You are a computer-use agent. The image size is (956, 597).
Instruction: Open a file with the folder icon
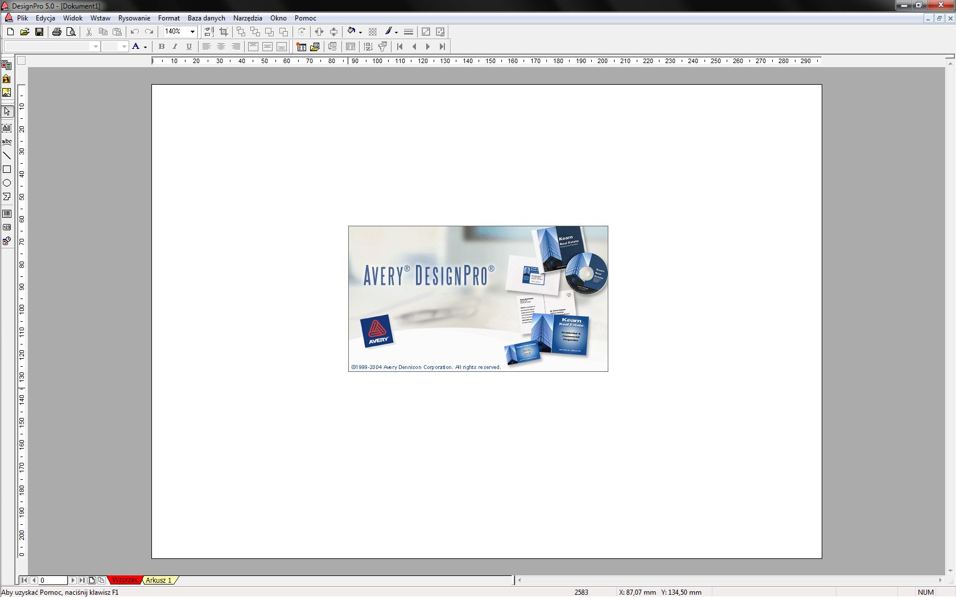tap(24, 32)
